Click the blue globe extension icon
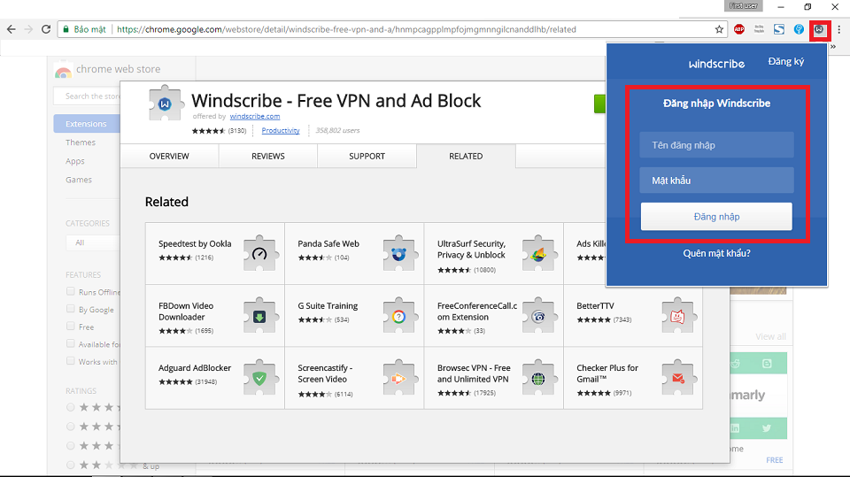The width and height of the screenshot is (850, 477). pos(799,29)
